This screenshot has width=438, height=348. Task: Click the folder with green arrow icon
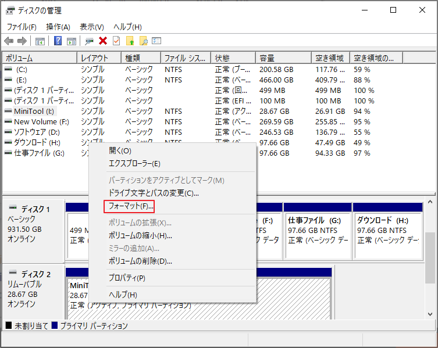click(130, 41)
